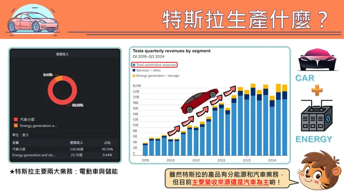
Task: Click the Energy generation + storage legend text
Action: [158, 76]
